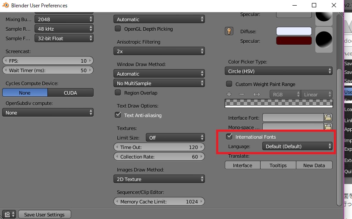Open Color Picker Type Circle (HSV) dropdown
The height and width of the screenshot is (219, 352).
click(279, 71)
